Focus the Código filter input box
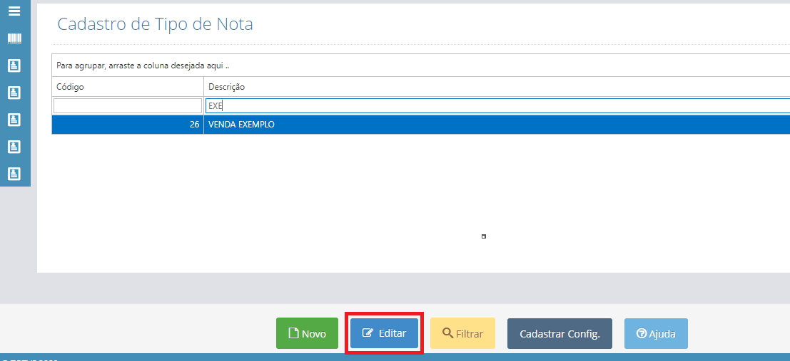790x361 pixels. click(x=128, y=105)
